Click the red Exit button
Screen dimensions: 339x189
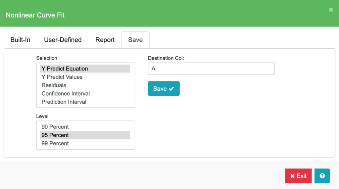(298, 176)
